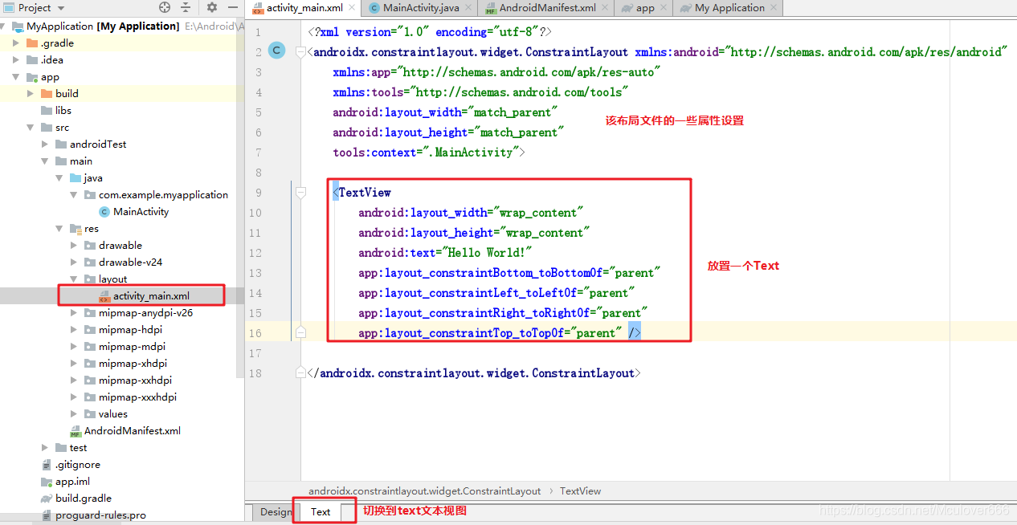Screen dimensions: 1017x525
Task: Collapse the layout folder
Action: click(x=75, y=279)
